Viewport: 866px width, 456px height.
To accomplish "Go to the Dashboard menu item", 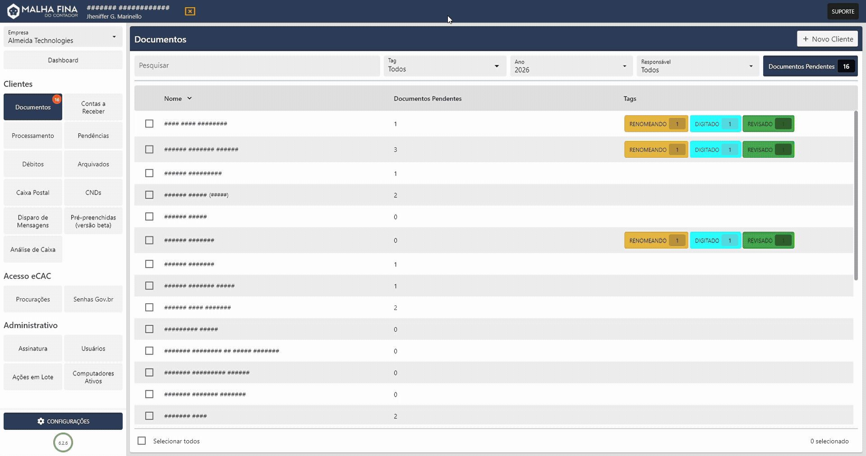I will [63, 60].
